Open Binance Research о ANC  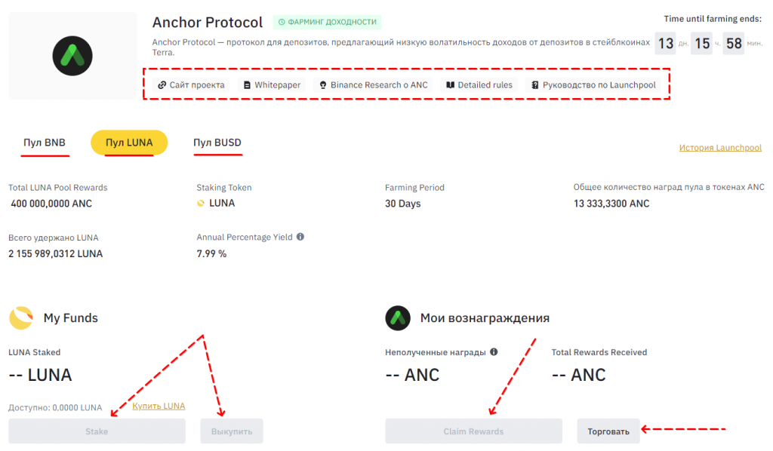373,85
